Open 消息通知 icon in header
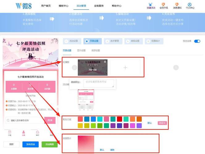 177,6
